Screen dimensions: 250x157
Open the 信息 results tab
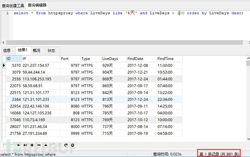click(x=7, y=51)
